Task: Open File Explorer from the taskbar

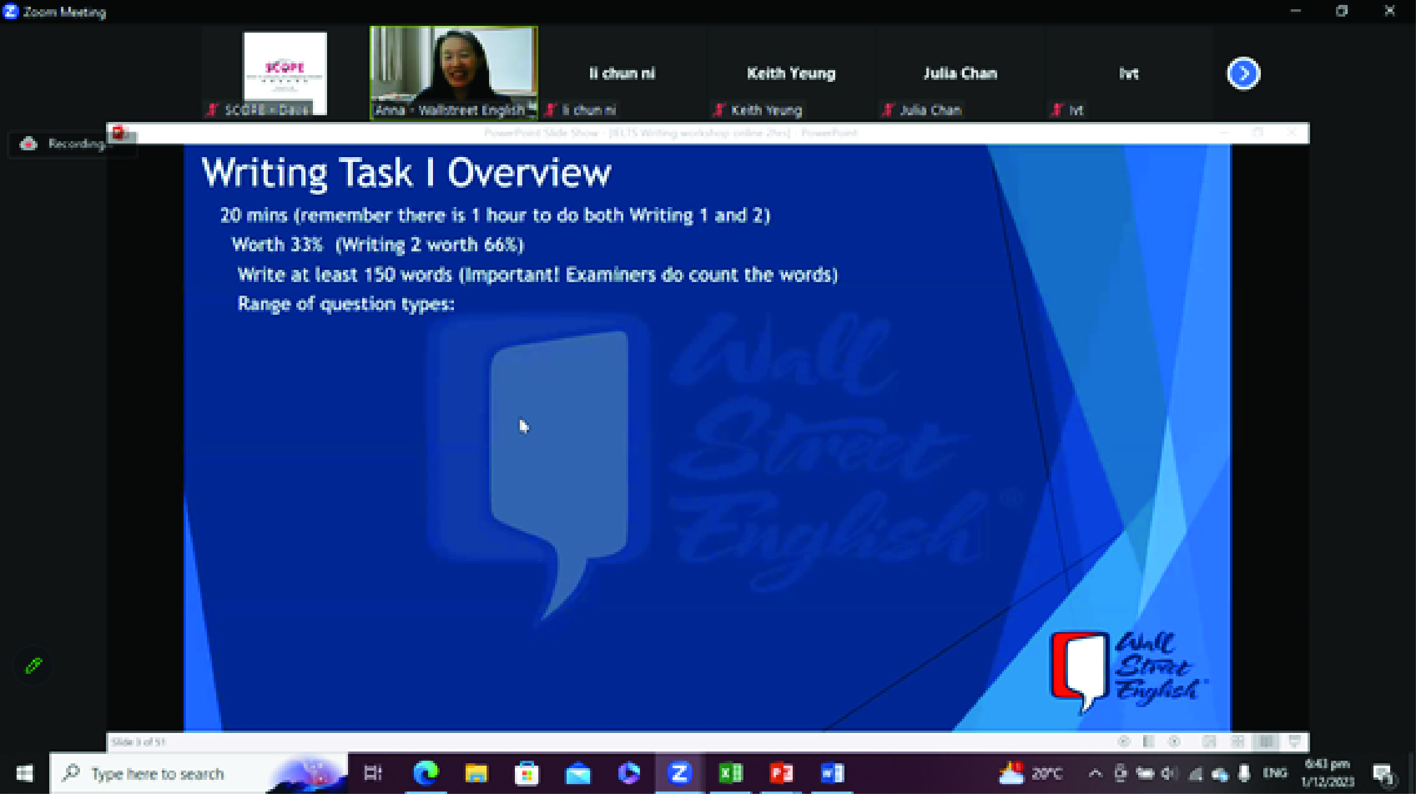Action: (475, 773)
